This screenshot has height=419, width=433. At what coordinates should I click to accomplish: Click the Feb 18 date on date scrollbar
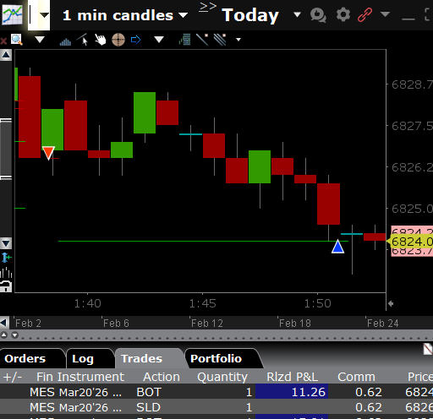[x=295, y=324]
